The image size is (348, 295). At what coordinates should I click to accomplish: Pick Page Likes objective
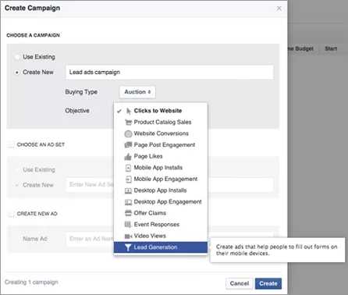point(161,156)
